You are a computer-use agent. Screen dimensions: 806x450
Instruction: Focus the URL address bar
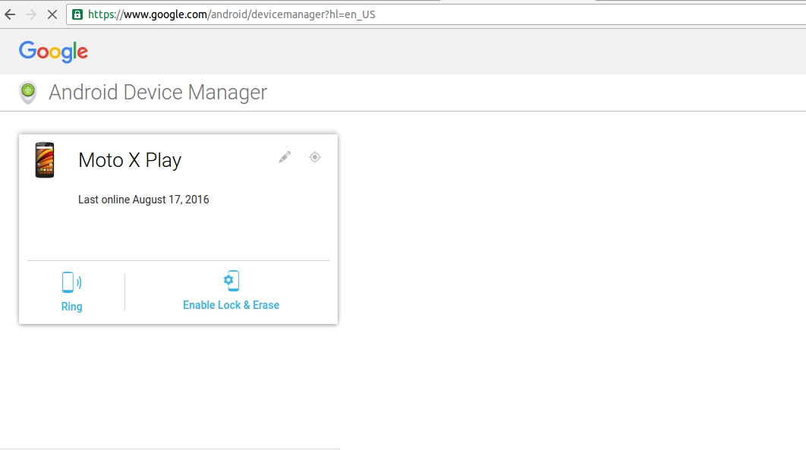(x=436, y=14)
